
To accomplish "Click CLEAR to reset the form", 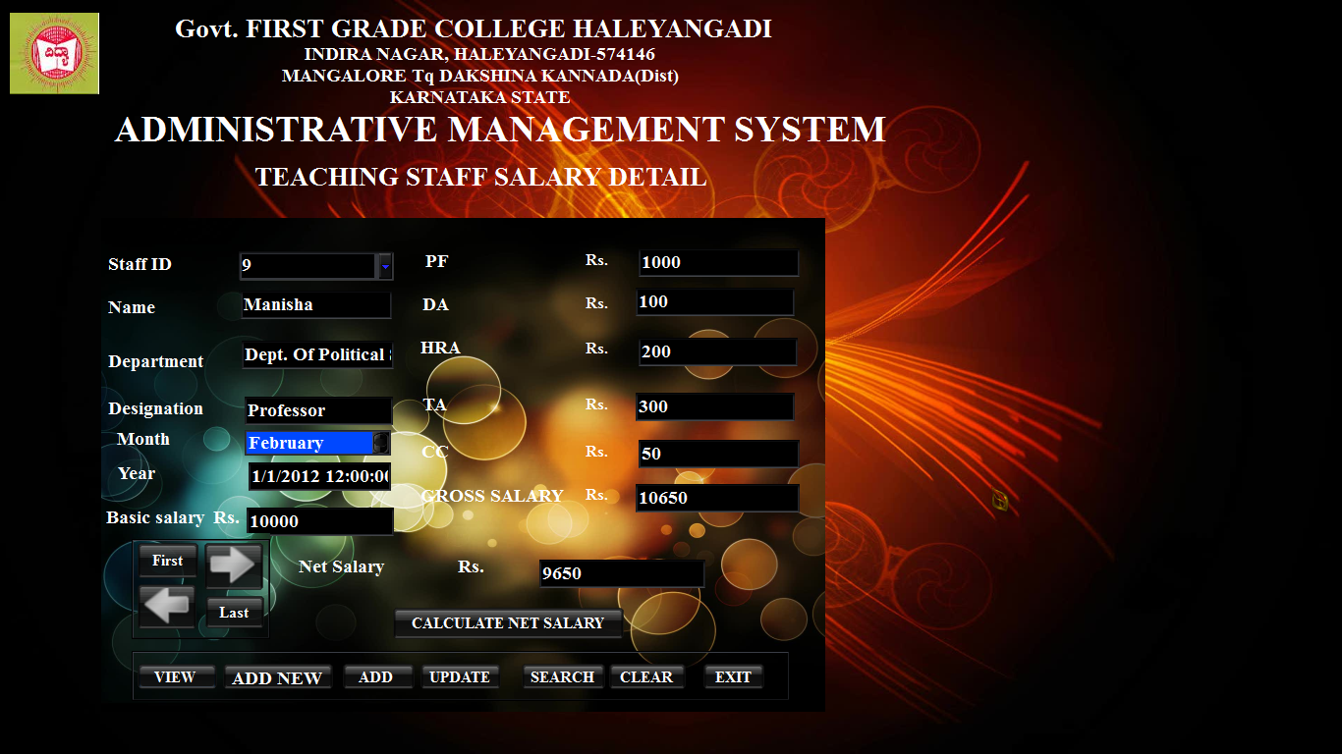I will 647,675.
